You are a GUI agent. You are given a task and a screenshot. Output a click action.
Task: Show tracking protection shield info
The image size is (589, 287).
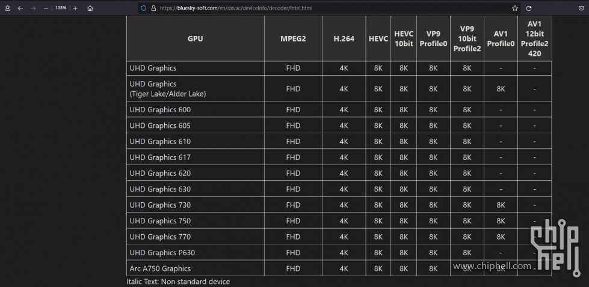(x=144, y=8)
